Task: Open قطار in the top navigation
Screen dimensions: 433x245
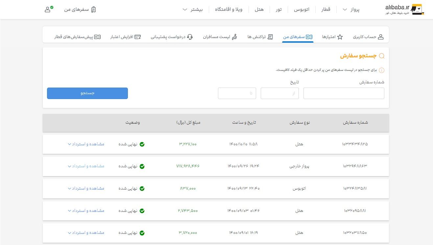Action: point(326,10)
